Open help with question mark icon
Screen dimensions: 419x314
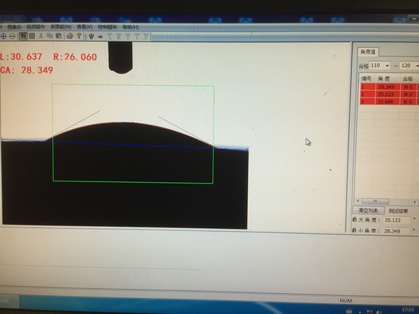pos(79,36)
